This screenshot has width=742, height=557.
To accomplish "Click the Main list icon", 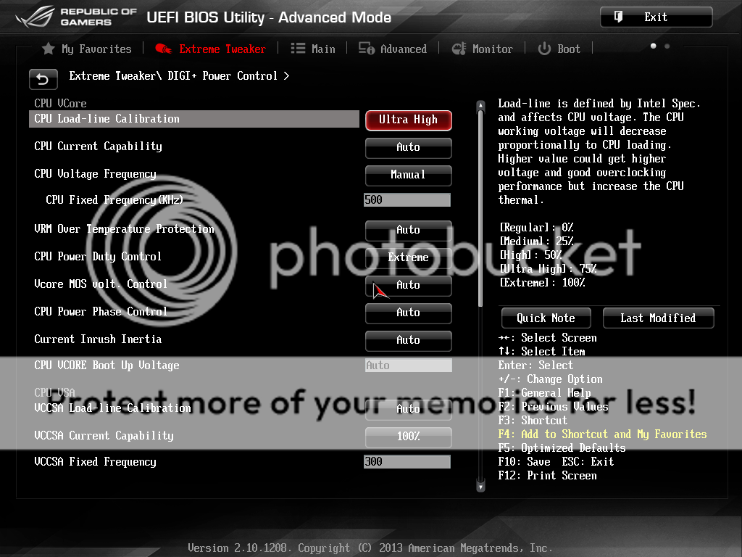I will [298, 49].
